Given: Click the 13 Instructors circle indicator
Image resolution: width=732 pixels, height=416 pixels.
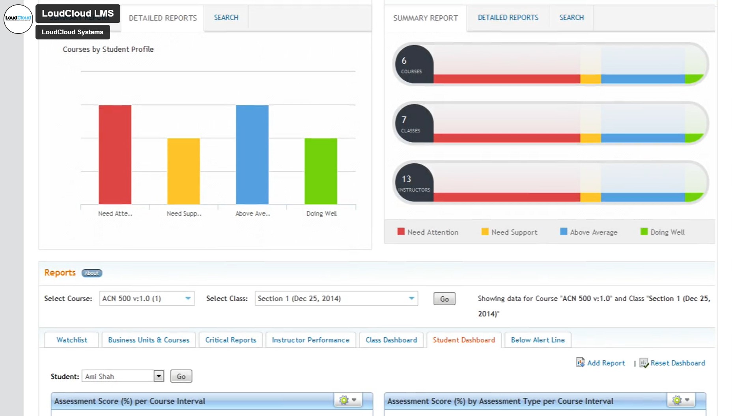Looking at the screenshot, I should (414, 183).
